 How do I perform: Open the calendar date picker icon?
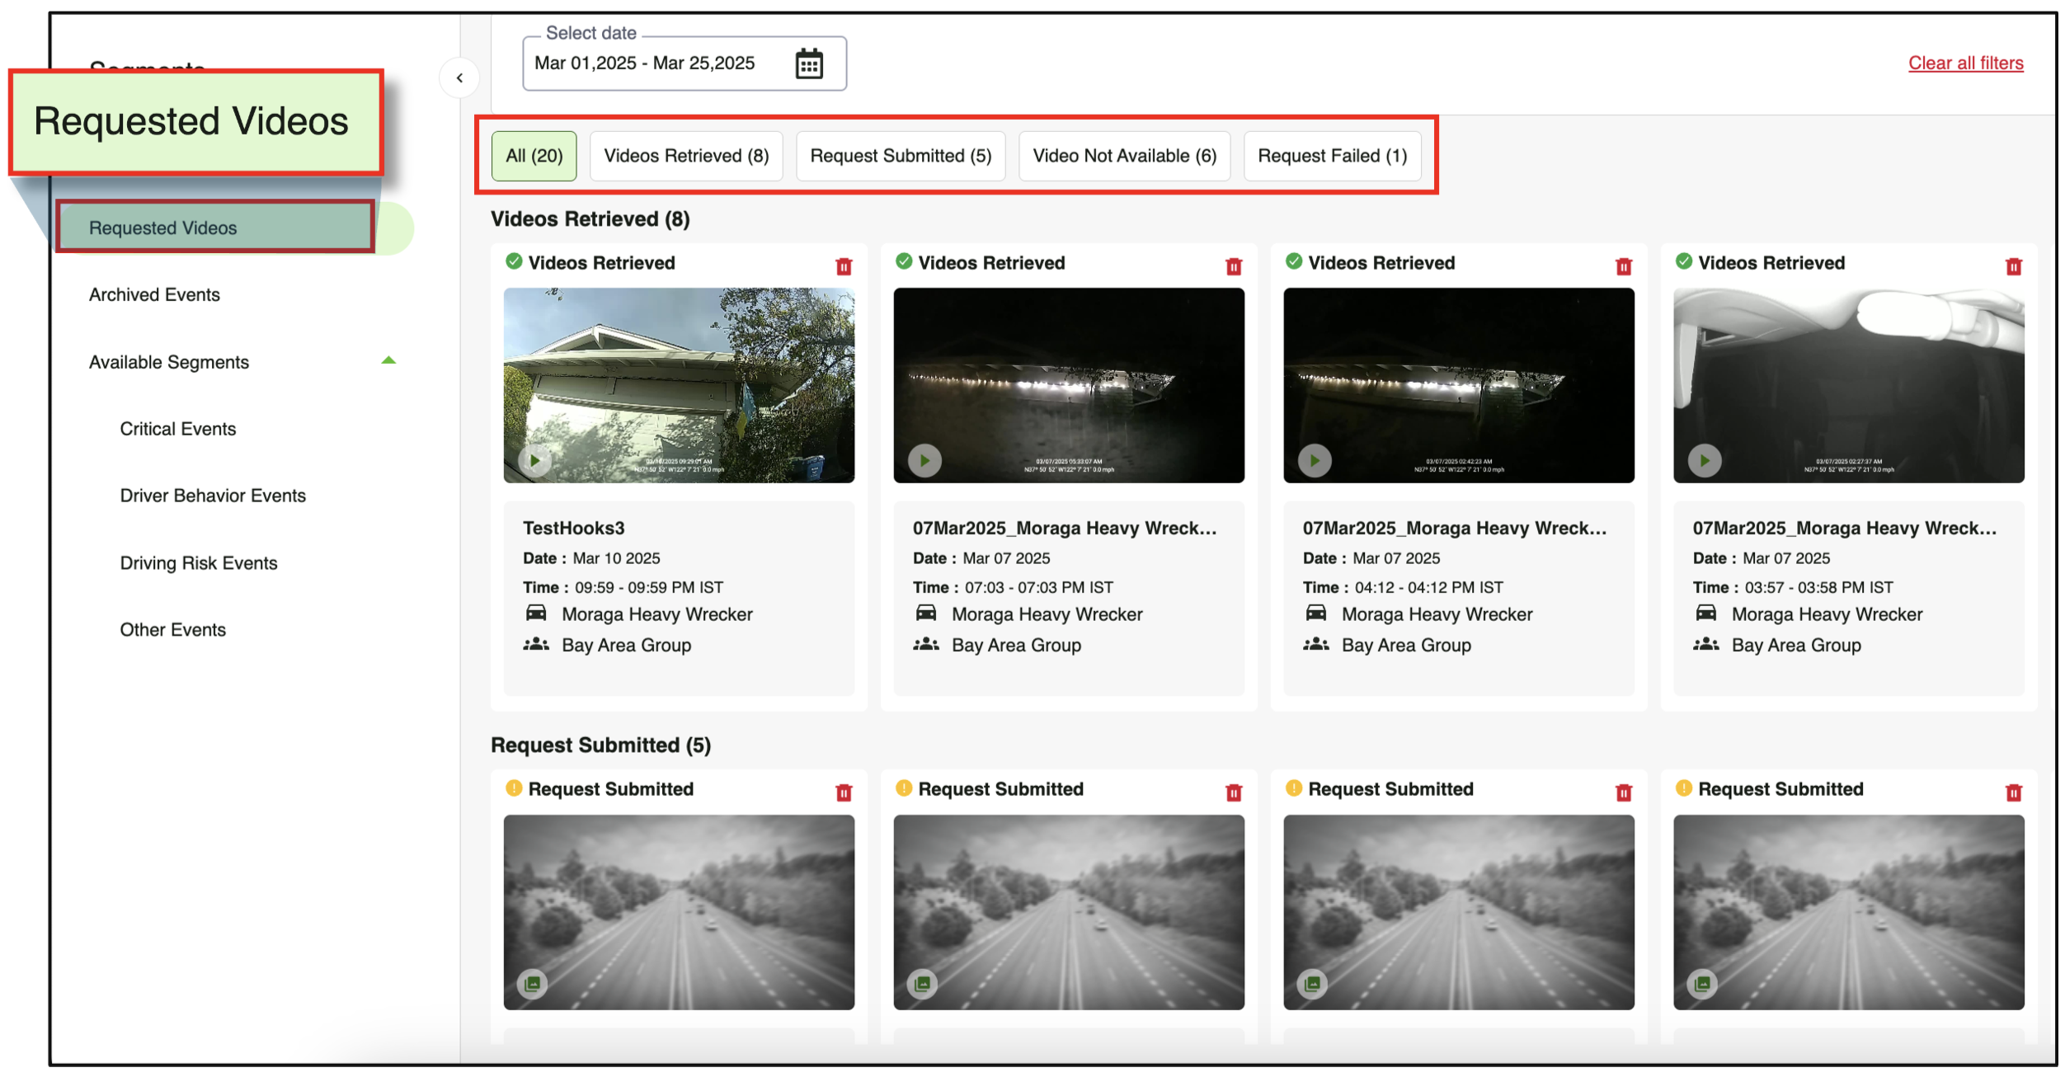point(808,63)
